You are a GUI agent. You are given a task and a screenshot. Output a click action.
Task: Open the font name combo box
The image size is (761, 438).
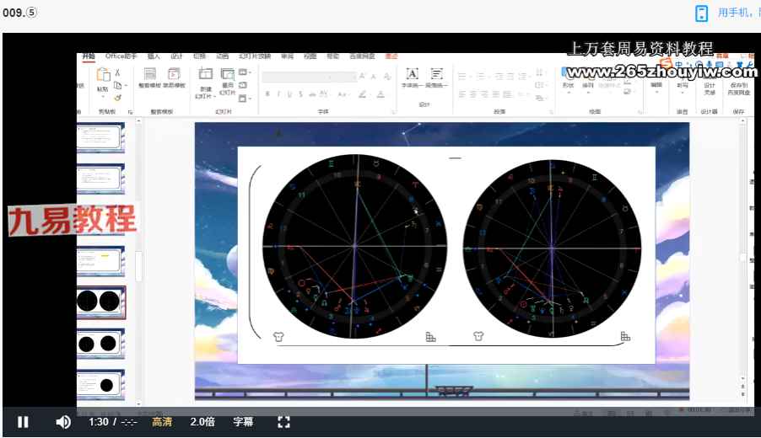(308, 77)
